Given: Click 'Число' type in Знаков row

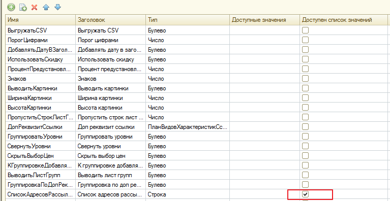Looking at the screenshot, I should [188, 79].
